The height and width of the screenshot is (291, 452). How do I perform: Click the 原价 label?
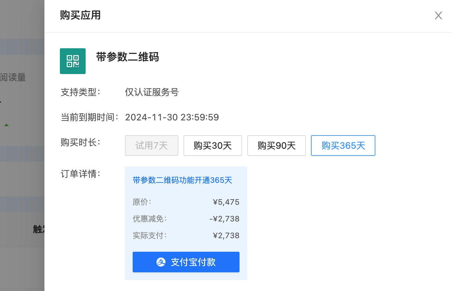[x=142, y=202]
